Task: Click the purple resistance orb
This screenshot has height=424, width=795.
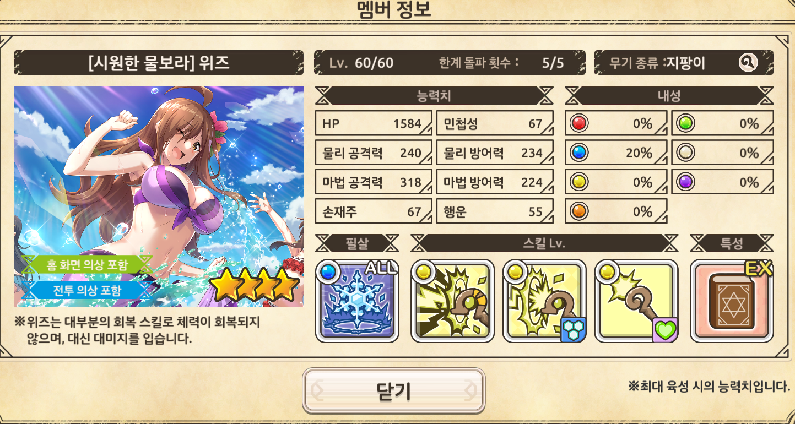Action: coord(685,182)
